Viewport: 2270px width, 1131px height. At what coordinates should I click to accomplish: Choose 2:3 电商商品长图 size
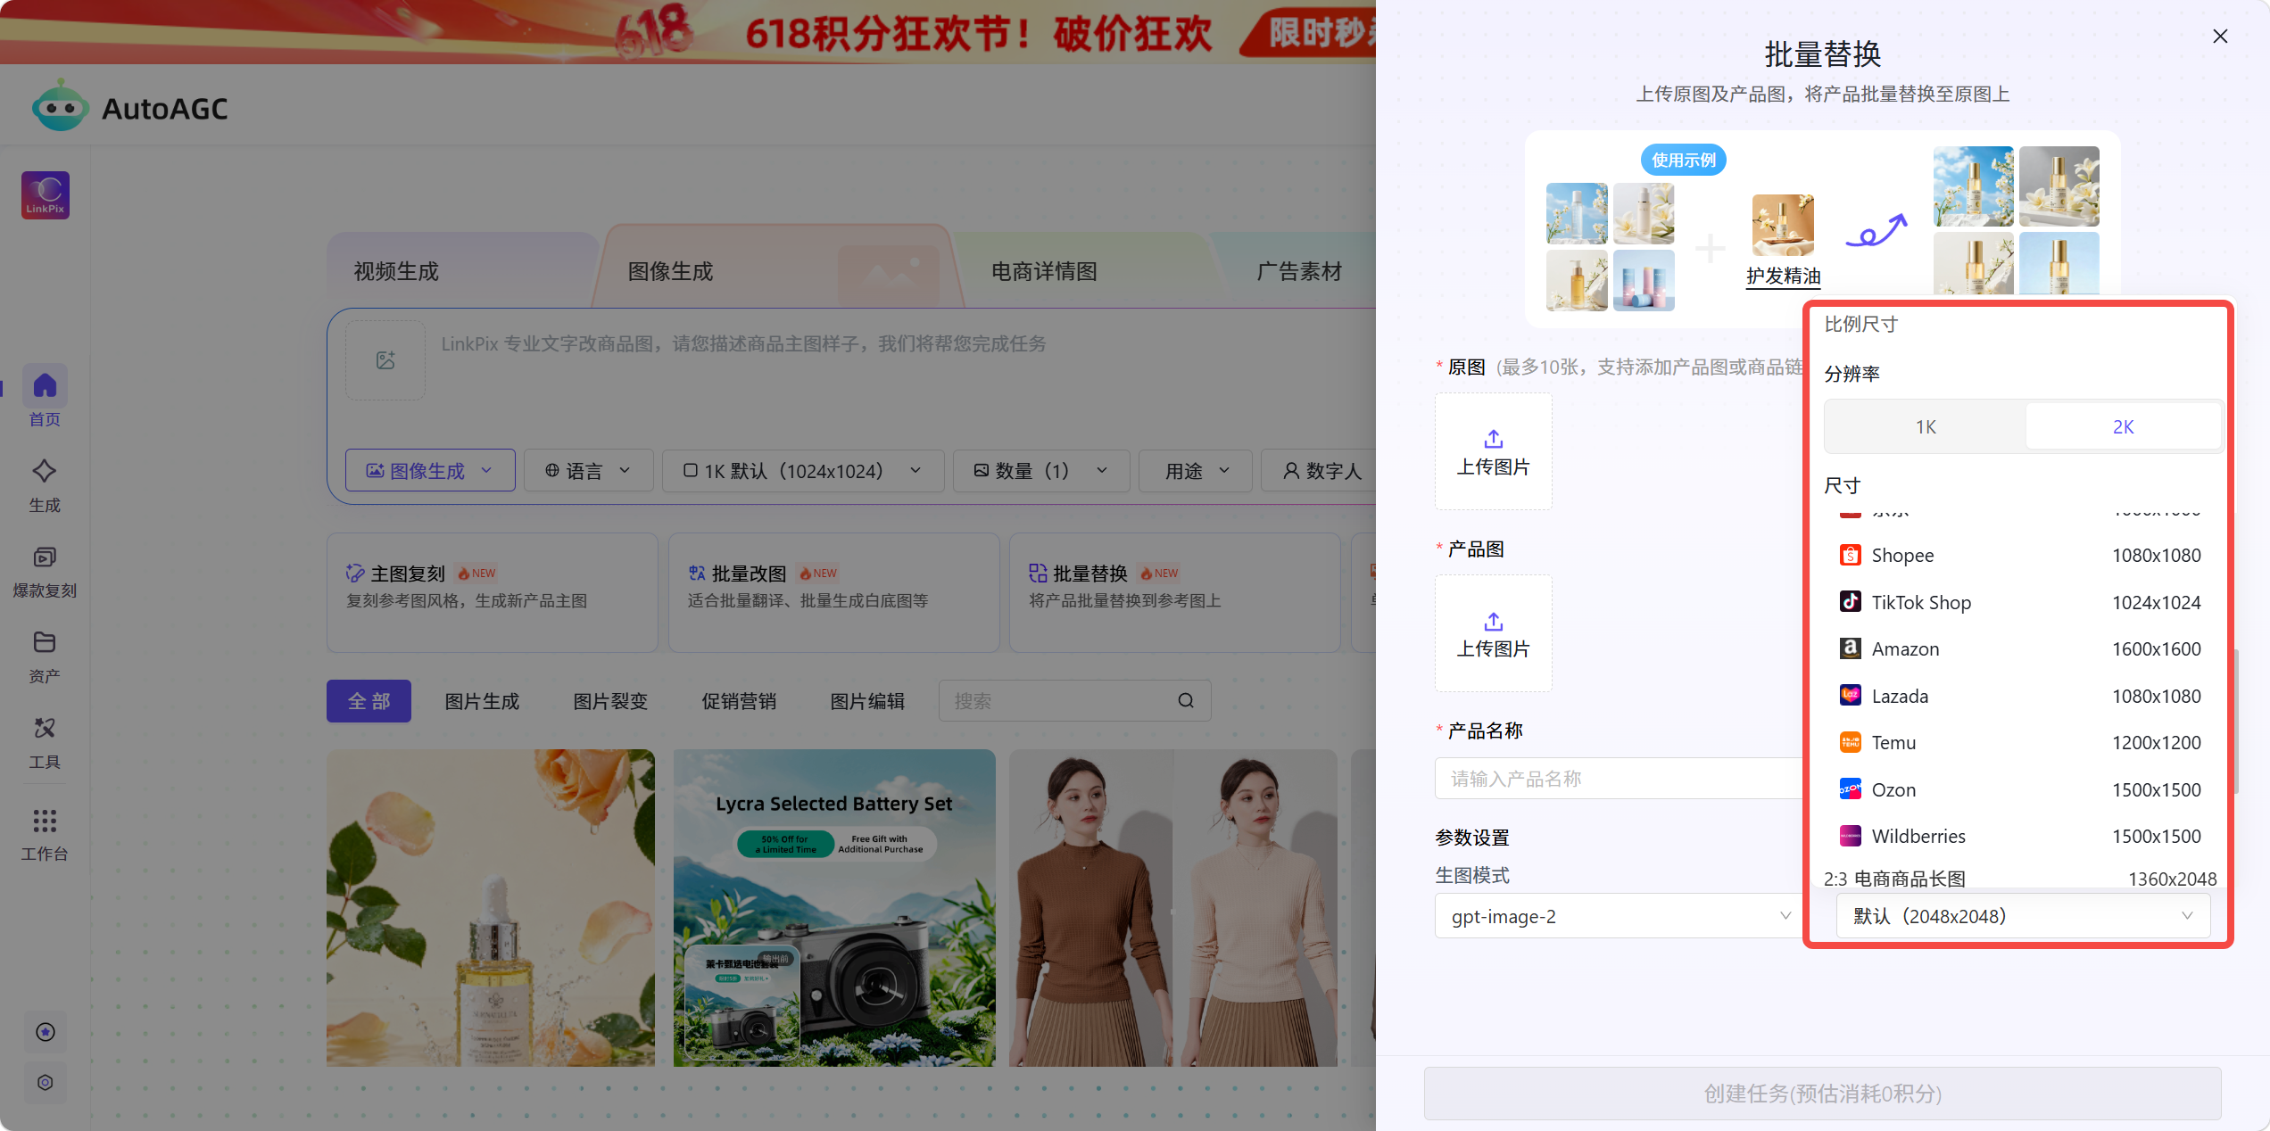point(2020,878)
